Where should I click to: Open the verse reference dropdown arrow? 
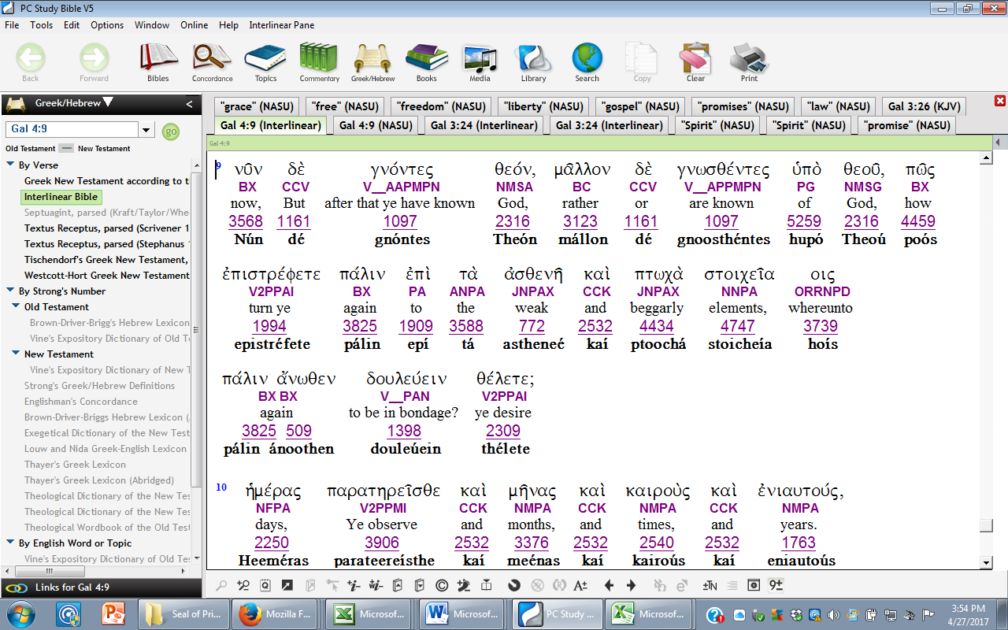point(146,129)
